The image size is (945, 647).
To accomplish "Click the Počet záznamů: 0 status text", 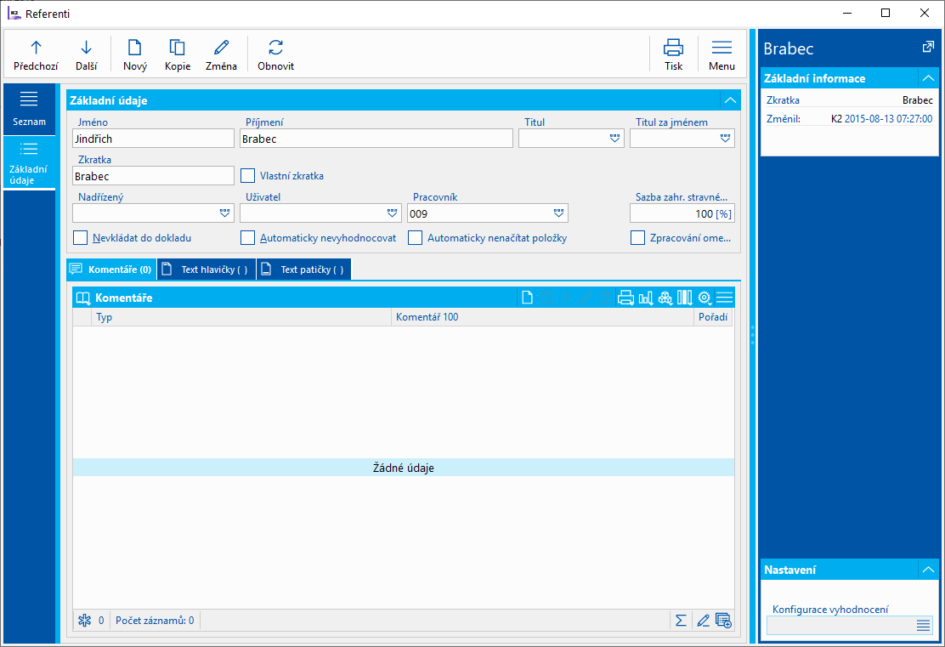I will [155, 621].
